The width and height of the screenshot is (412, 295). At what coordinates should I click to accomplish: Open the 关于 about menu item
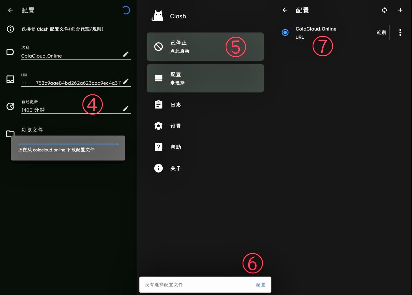[x=176, y=168]
